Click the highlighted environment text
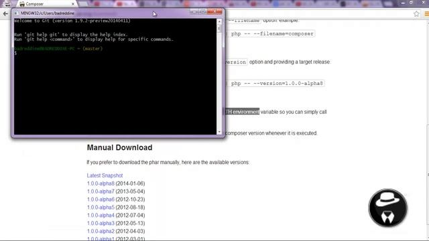 242,112
